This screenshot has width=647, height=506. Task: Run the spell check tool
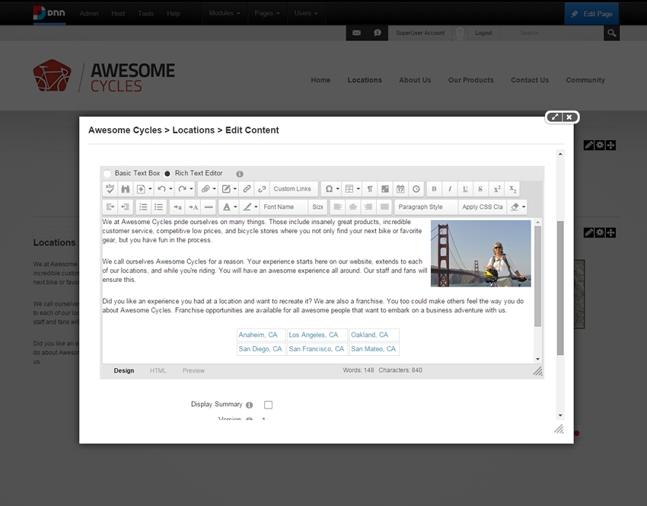point(110,189)
